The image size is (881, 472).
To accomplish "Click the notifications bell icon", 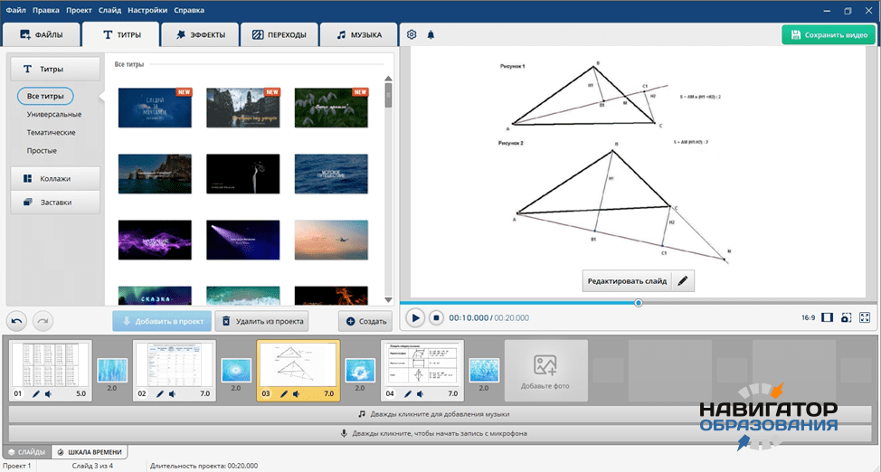I will point(431,35).
